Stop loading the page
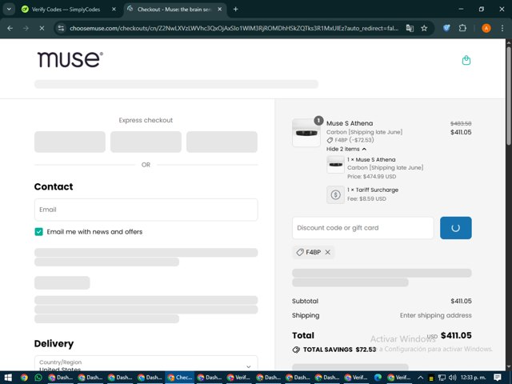 [x=42, y=29]
